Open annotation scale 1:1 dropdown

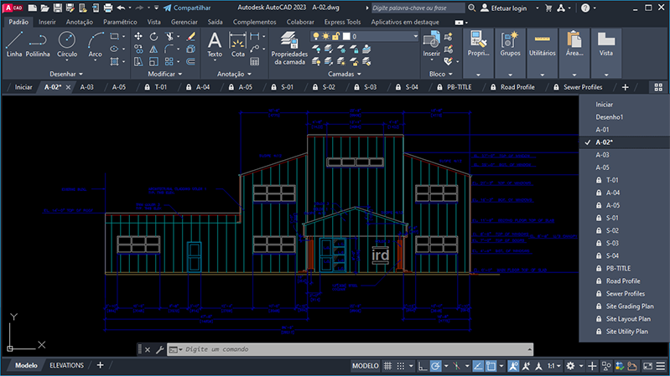(553, 366)
